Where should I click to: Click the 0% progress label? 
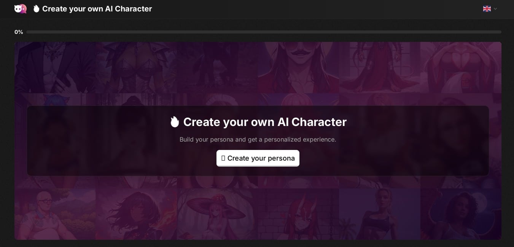pyautogui.click(x=19, y=32)
